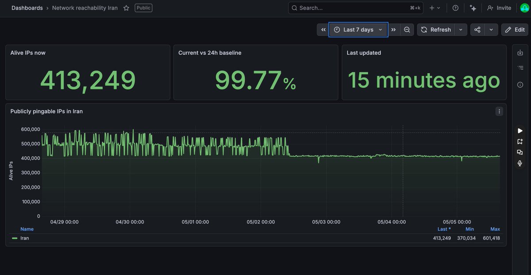Go to Dashboards breadcrumb
The width and height of the screenshot is (531, 275).
pyautogui.click(x=27, y=8)
